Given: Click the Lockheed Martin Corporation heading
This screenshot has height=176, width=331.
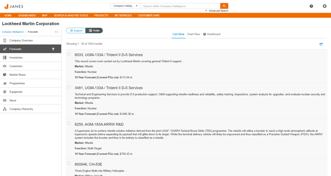Looking at the screenshot, I should coord(31,23).
